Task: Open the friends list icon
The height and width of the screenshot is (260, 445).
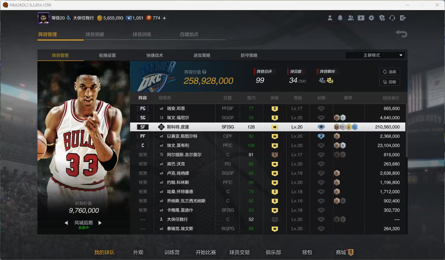Action: click(x=351, y=18)
